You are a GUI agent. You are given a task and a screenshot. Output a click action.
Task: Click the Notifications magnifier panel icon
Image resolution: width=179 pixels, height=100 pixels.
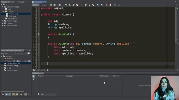(x=34, y=76)
